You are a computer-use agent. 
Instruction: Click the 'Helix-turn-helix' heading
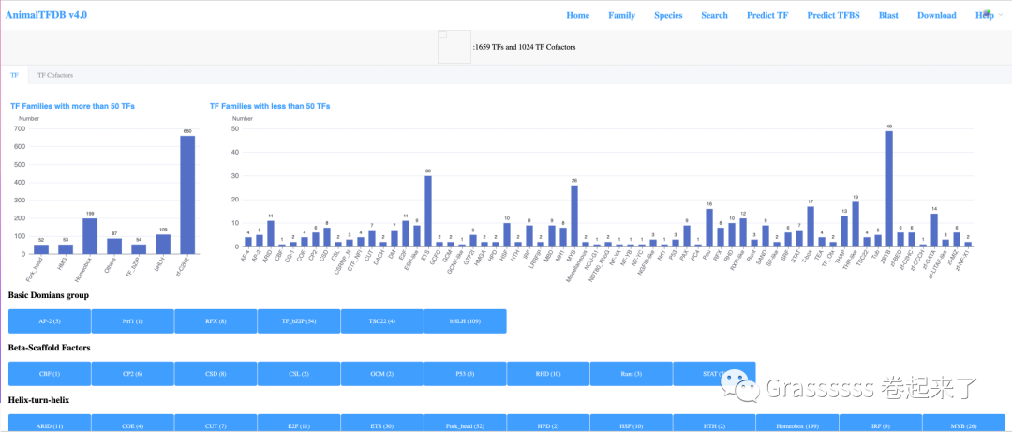coord(38,400)
